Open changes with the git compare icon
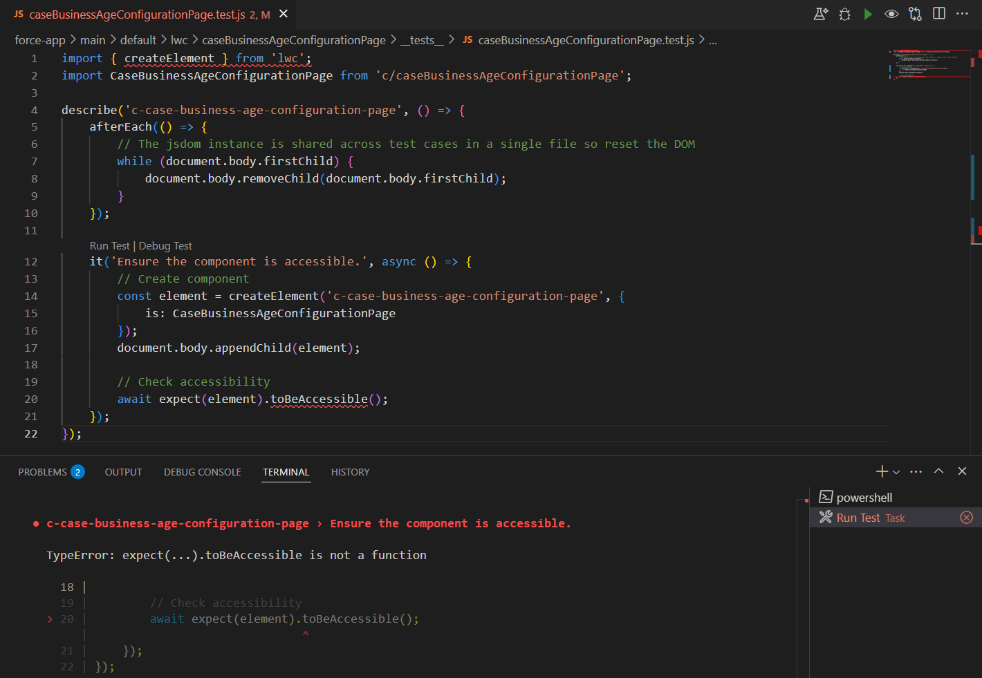This screenshot has height=678, width=982. coord(915,14)
